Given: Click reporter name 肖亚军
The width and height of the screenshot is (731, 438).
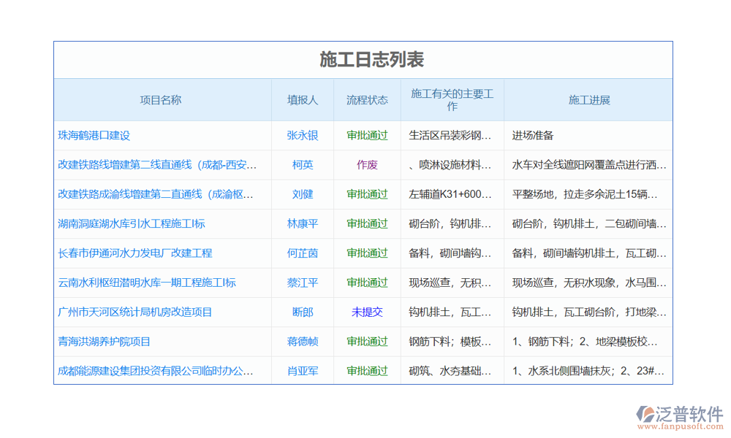Looking at the screenshot, I should [303, 371].
